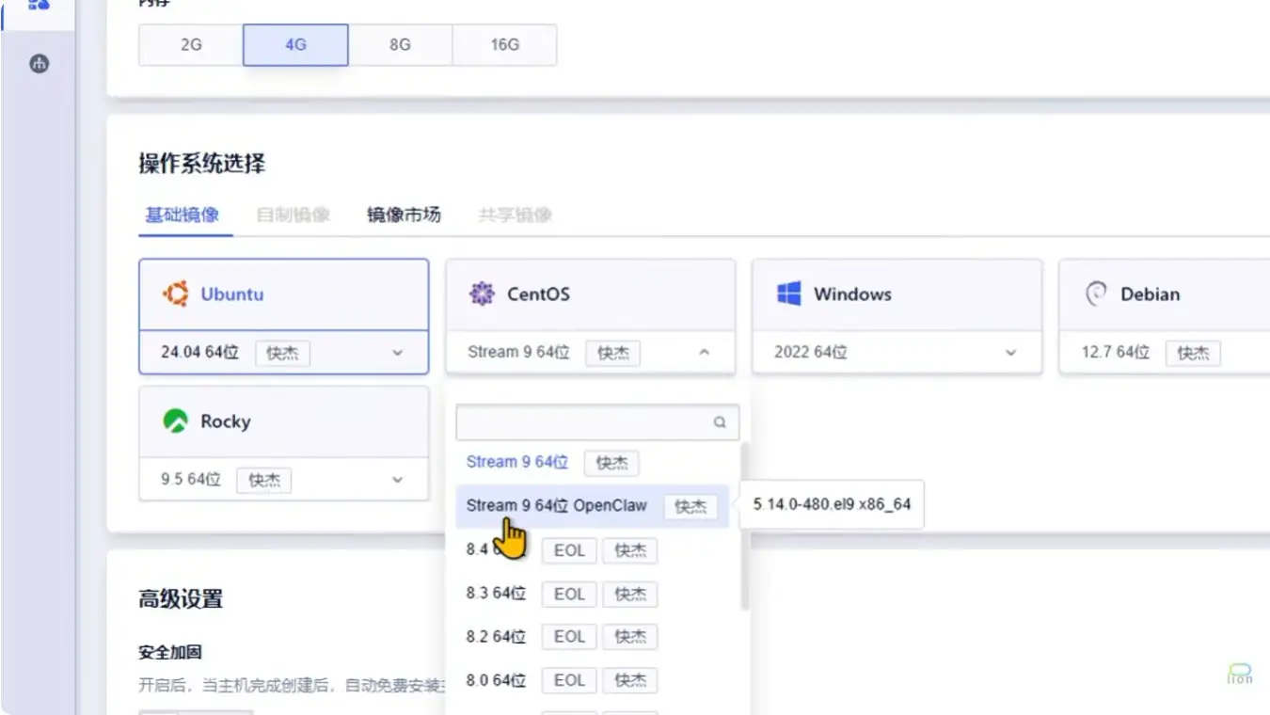Click the magnifier icon in the image search box
Screen dimensions: 1270x715
coord(720,423)
